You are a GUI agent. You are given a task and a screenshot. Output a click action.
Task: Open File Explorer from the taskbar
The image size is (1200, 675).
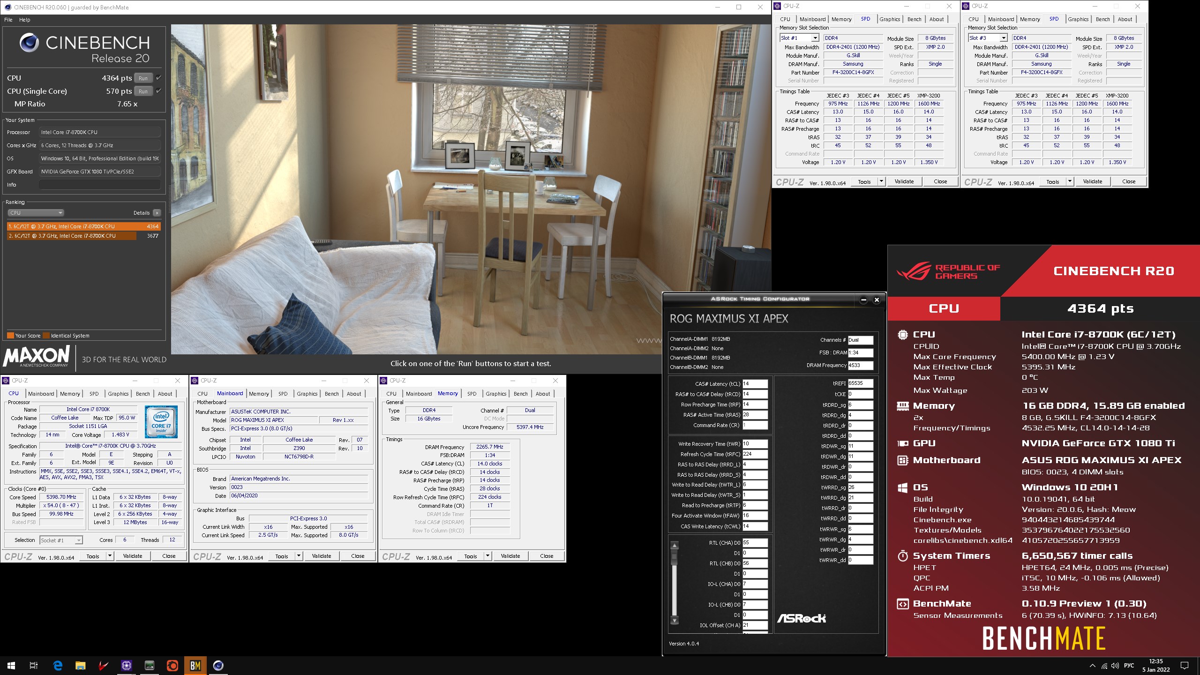[x=81, y=666]
